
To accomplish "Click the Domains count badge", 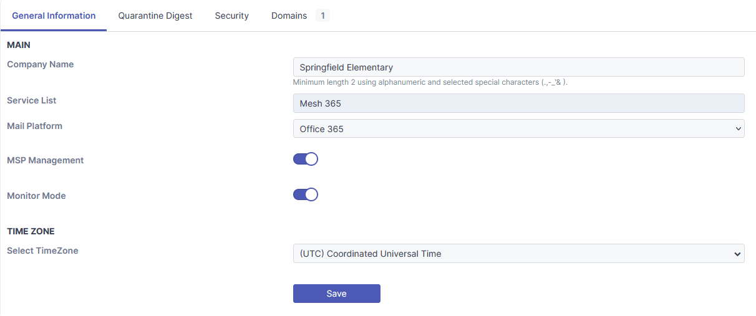I will [x=322, y=16].
